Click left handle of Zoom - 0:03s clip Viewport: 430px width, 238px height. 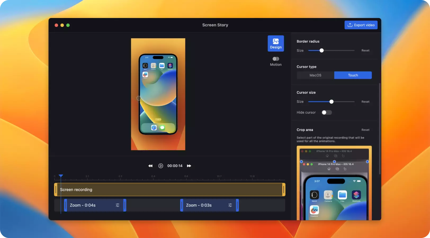coord(182,205)
